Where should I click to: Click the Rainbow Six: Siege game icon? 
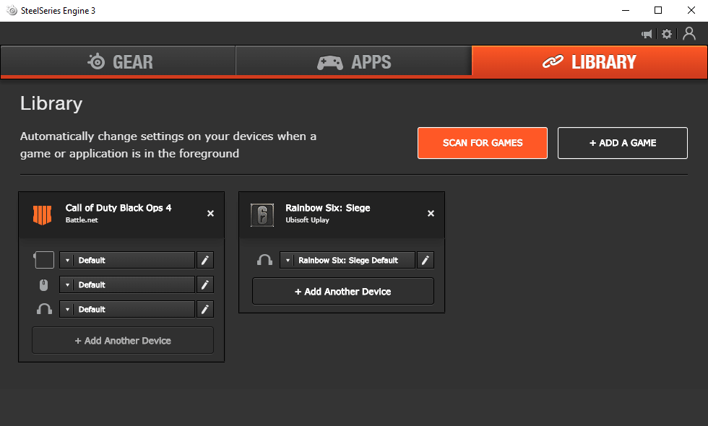tap(262, 215)
